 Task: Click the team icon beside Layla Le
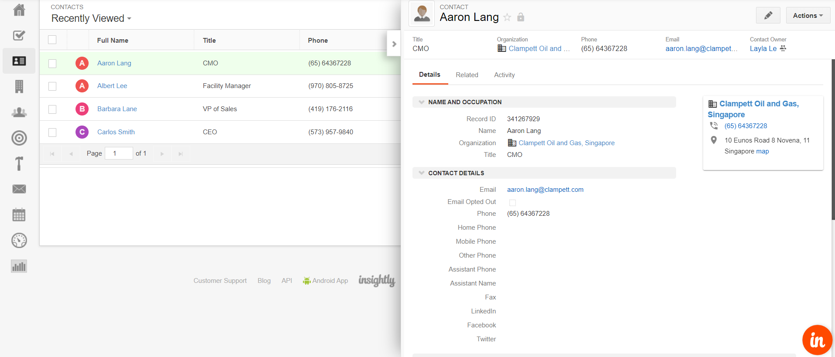click(783, 48)
